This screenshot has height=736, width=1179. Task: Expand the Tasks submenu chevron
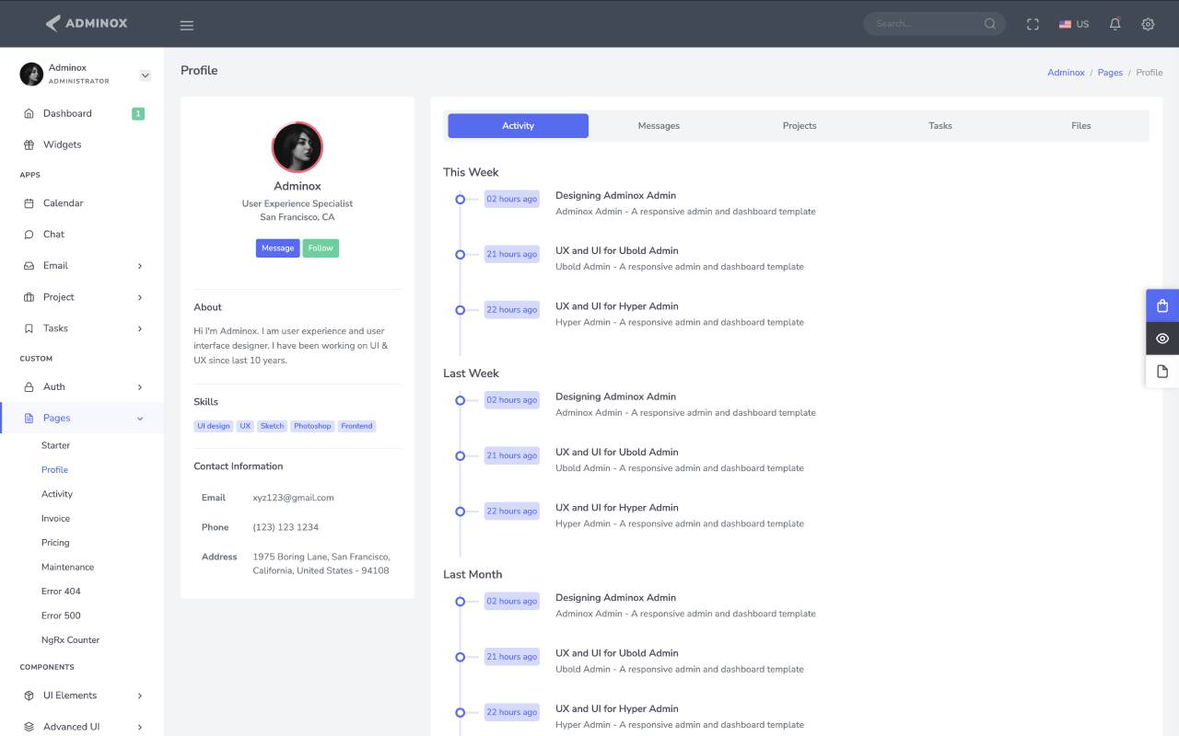click(x=140, y=328)
